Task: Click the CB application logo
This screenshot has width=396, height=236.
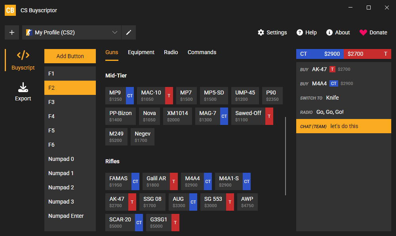Action: pyautogui.click(x=10, y=10)
